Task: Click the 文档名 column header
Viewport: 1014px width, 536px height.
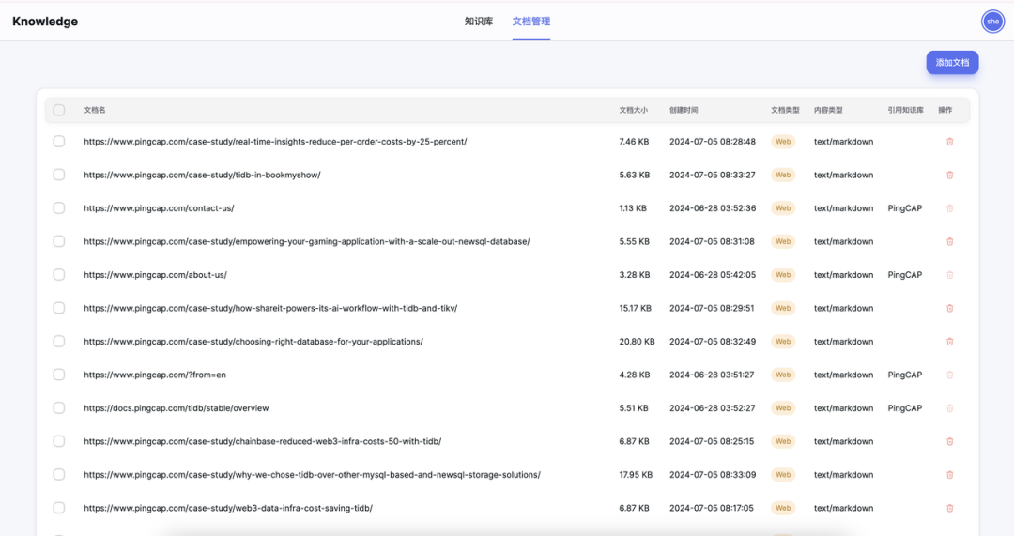Action: coord(95,110)
